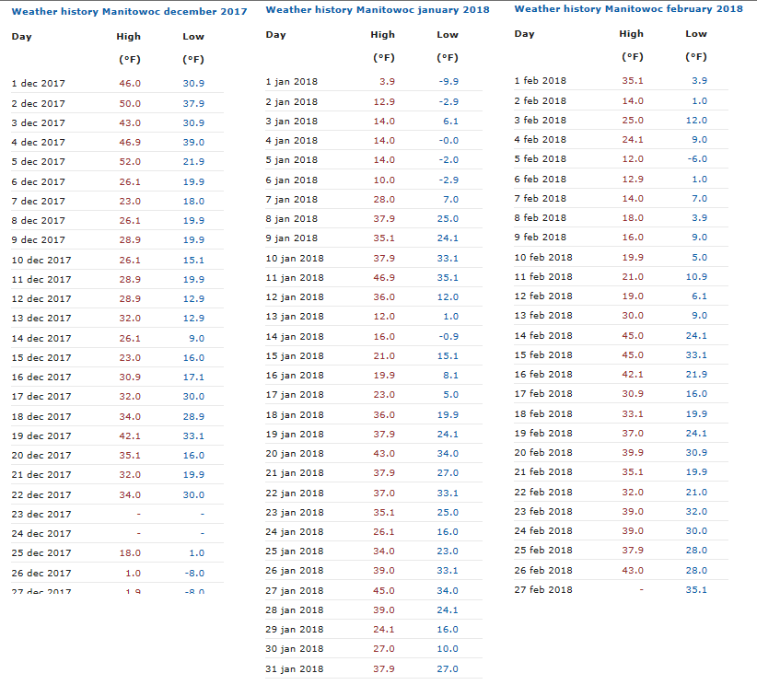Select the 23 feb 2018 day cell
This screenshot has height=685, width=757.
[543, 511]
